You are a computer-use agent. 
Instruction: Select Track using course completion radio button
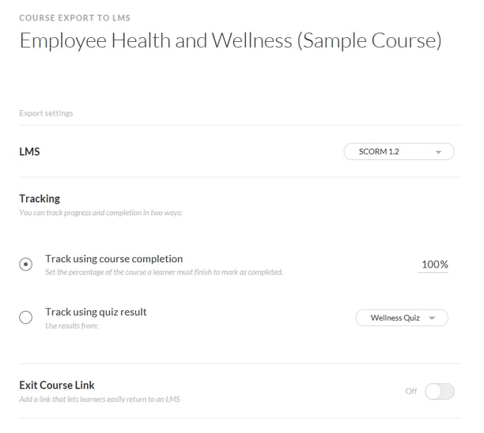(25, 264)
